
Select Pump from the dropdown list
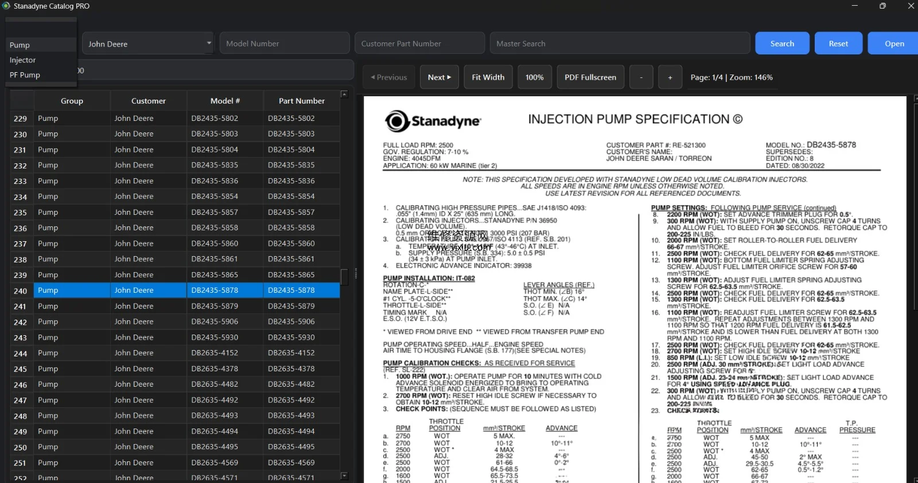pyautogui.click(x=41, y=45)
